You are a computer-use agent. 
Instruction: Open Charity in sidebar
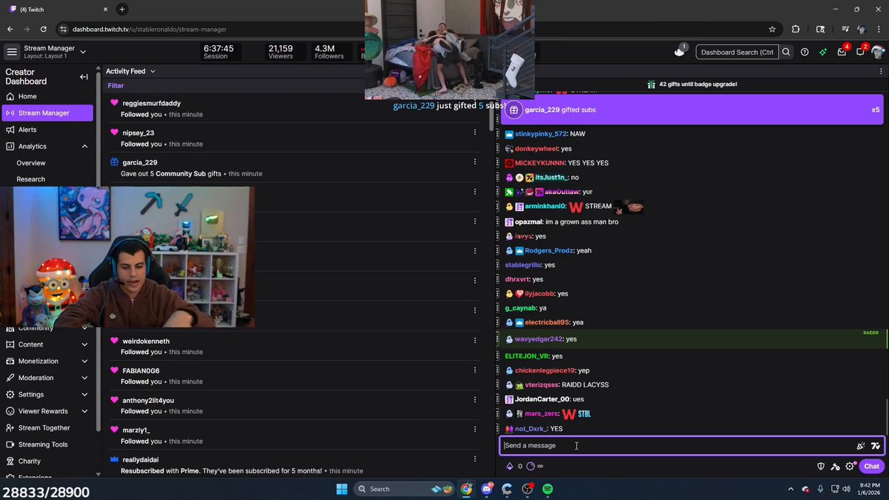pyautogui.click(x=47, y=461)
